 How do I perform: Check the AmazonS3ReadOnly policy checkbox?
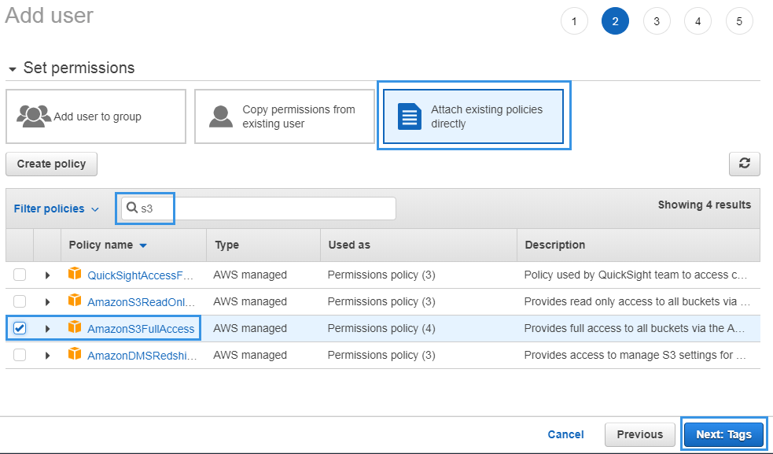click(19, 301)
